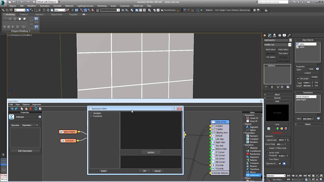The height and width of the screenshot is (182, 324).
Task: Click the Start value input field
Action: click(307, 83)
